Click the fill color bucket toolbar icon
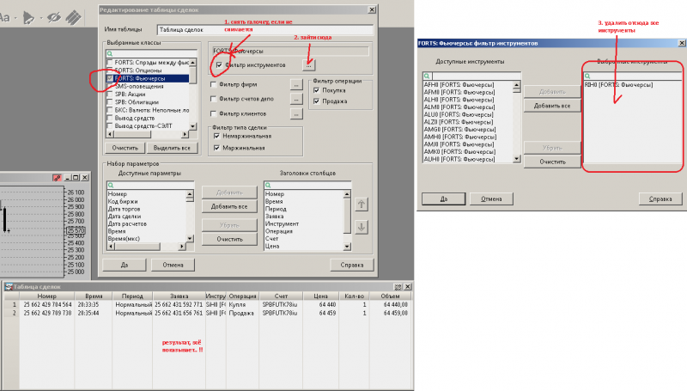Screen dimensions: 687x391 pyautogui.click(x=28, y=18)
